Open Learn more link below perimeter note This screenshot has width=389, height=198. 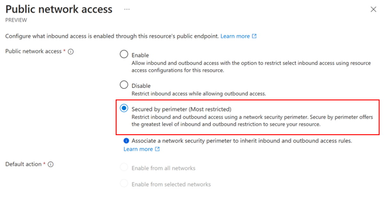(138, 149)
